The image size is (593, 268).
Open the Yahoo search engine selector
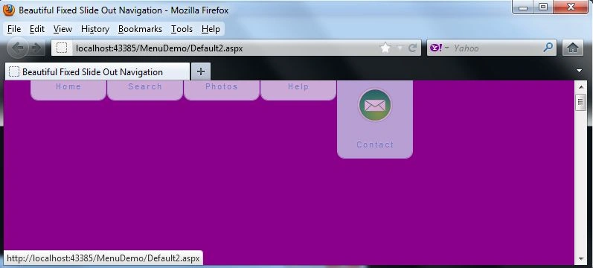pyautogui.click(x=440, y=48)
